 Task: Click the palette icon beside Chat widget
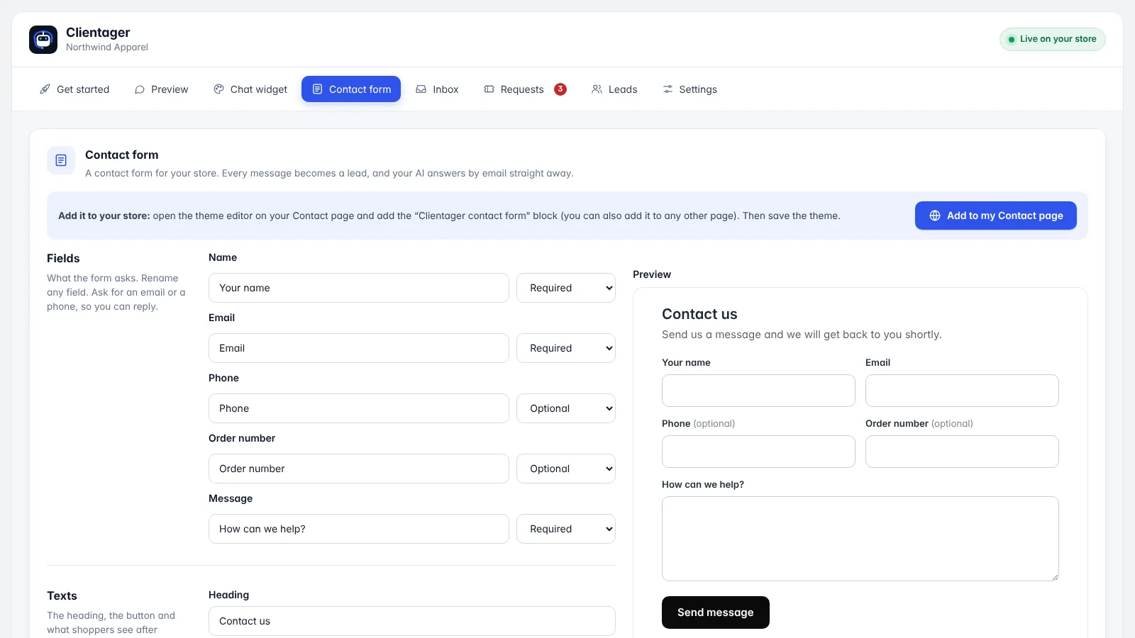pyautogui.click(x=218, y=89)
